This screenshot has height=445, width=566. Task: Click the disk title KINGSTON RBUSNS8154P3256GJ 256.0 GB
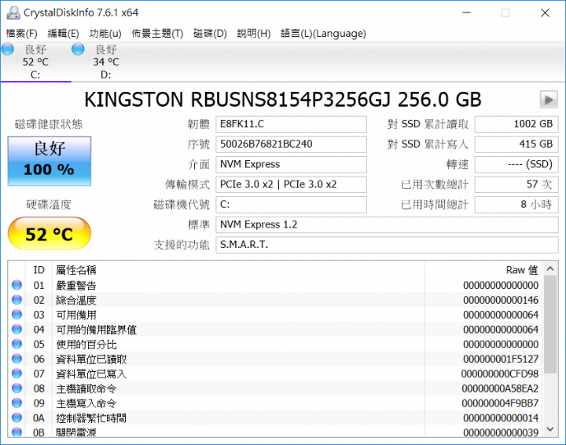tap(283, 100)
